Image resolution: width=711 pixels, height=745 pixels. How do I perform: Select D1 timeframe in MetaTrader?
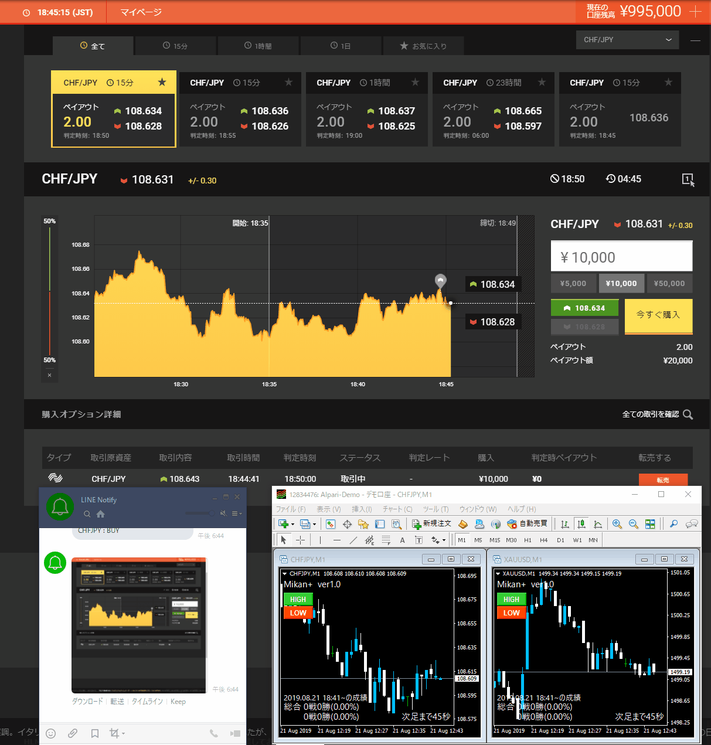[x=560, y=540]
